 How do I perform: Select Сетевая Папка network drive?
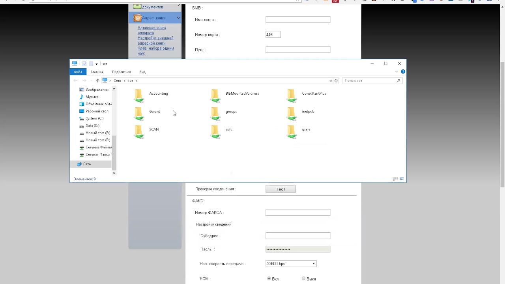click(x=95, y=155)
